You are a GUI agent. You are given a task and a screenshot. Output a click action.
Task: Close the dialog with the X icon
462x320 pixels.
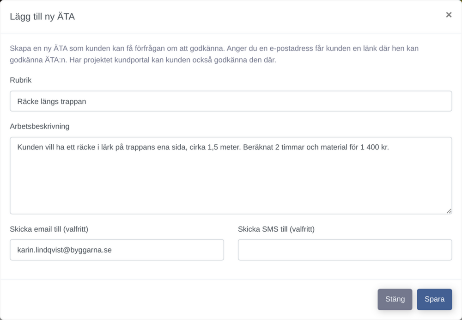[449, 15]
